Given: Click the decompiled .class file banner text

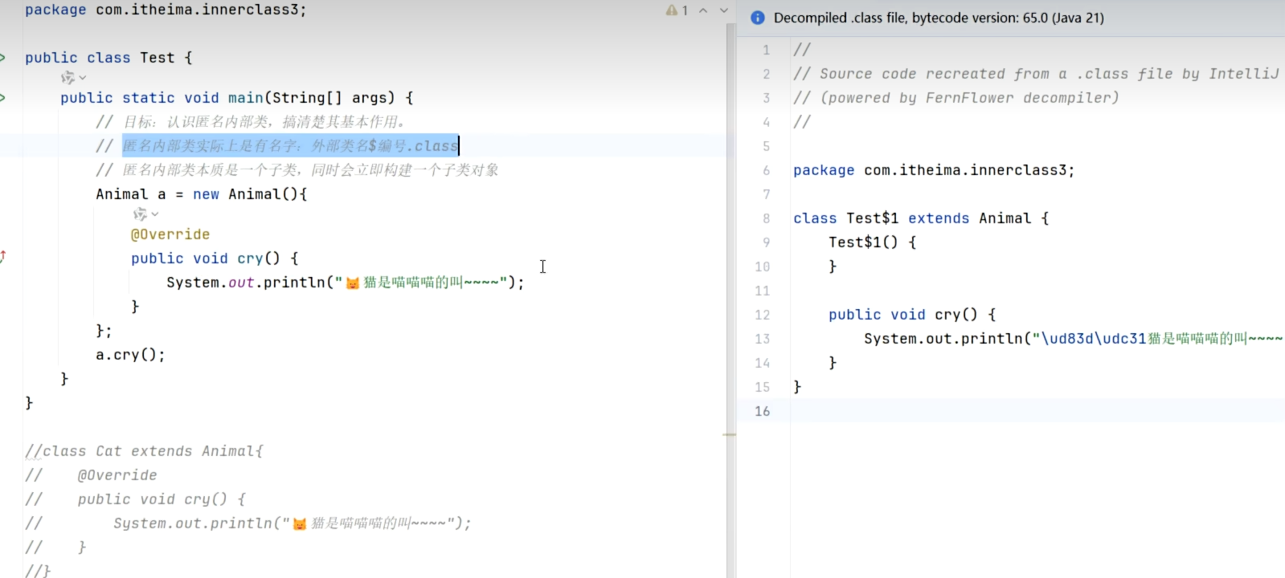Looking at the screenshot, I should pyautogui.click(x=939, y=18).
